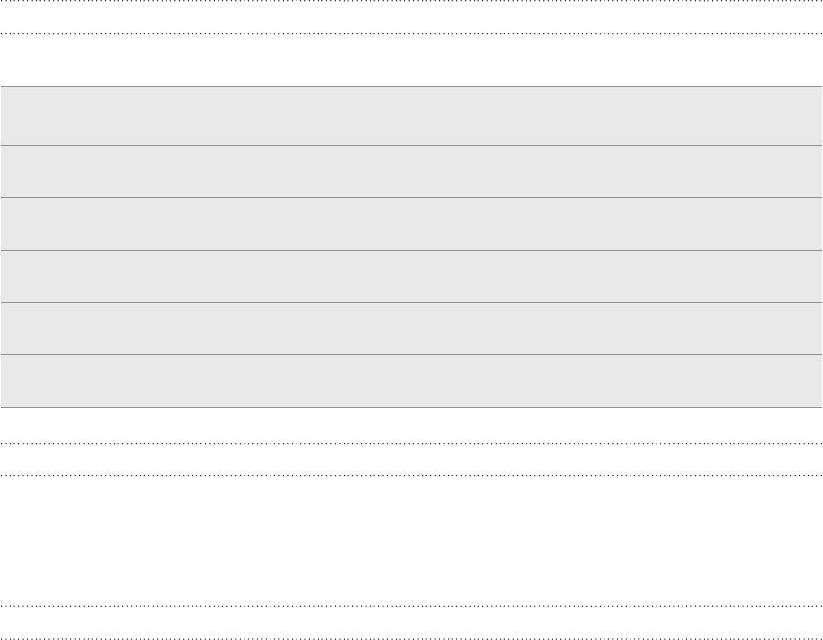Click divider between second and third gray rows
The image size is (823, 640).
tap(412, 197)
